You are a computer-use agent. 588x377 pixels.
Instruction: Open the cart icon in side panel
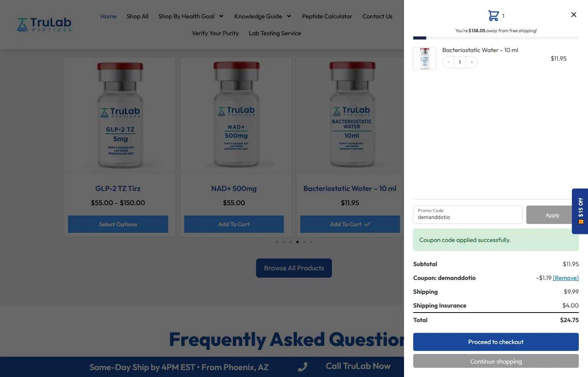(493, 16)
